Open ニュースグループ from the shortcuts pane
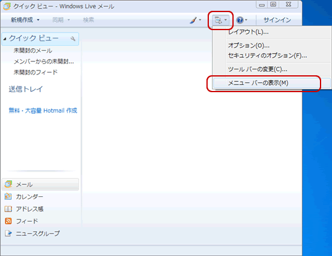The height and width of the screenshot is (256, 332). [38, 233]
